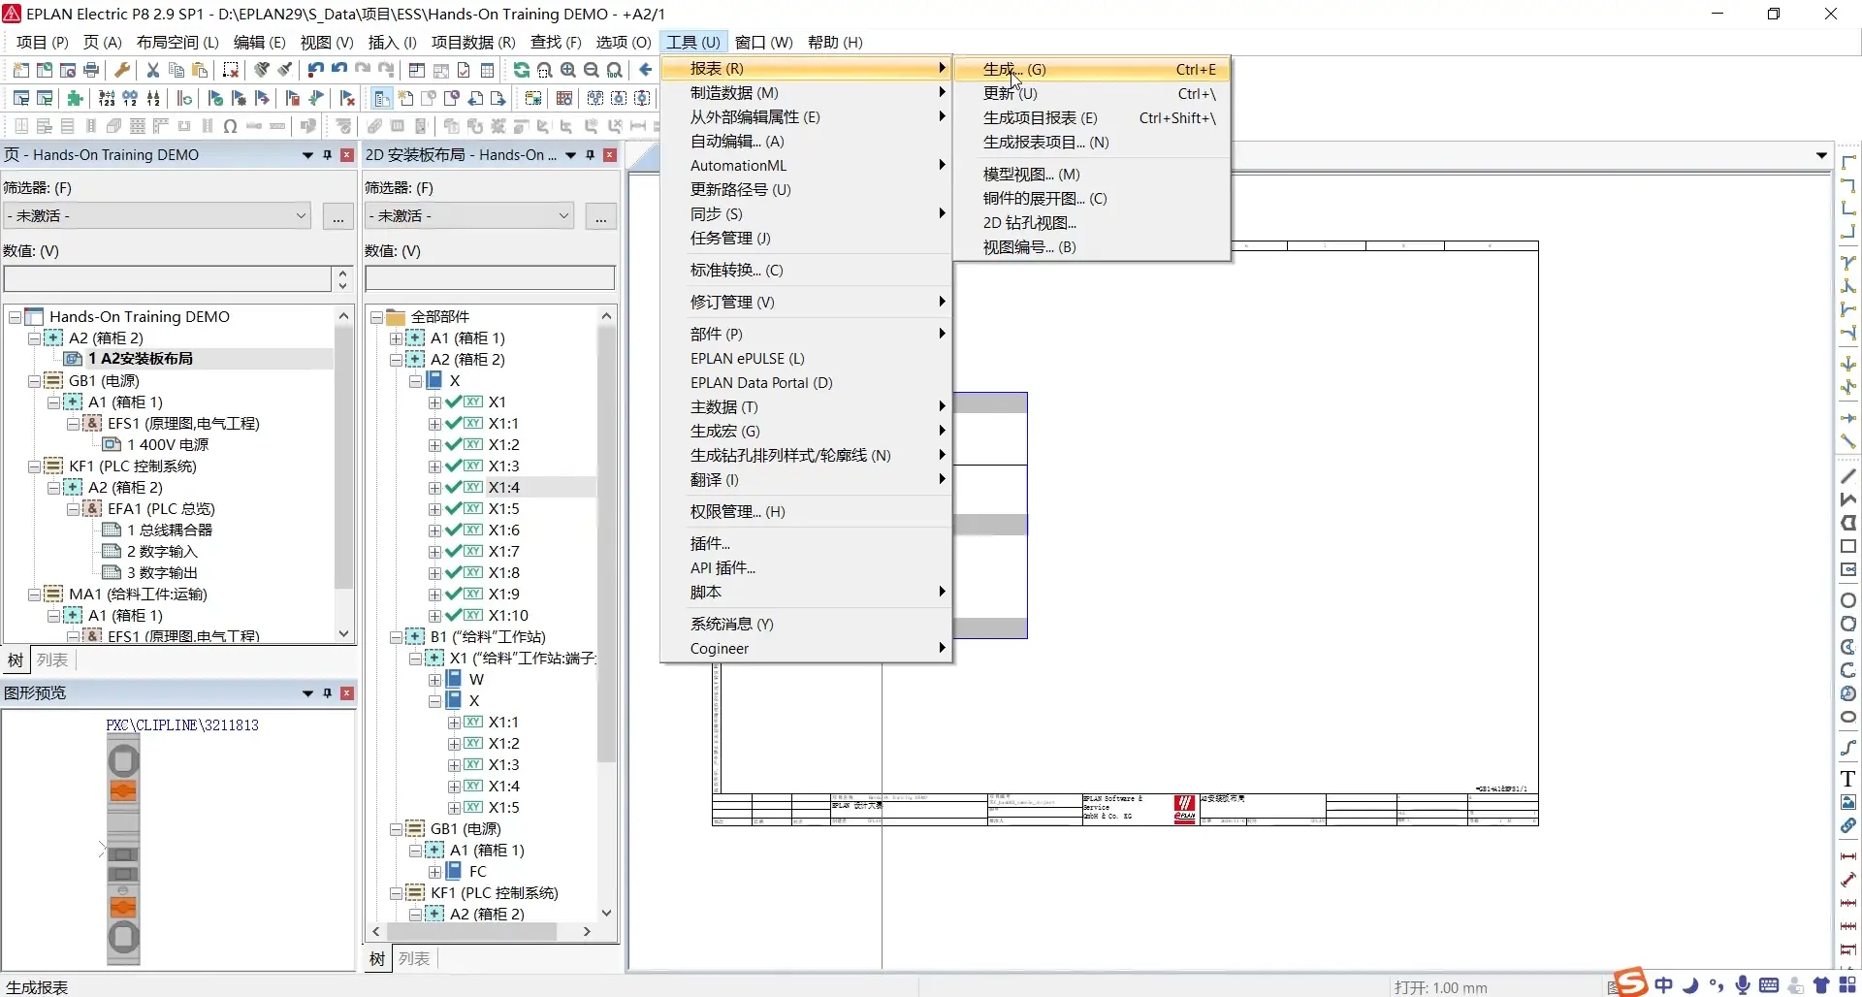The height and width of the screenshot is (997, 1862).
Task: Click the Omega special character icon
Action: 230,126
